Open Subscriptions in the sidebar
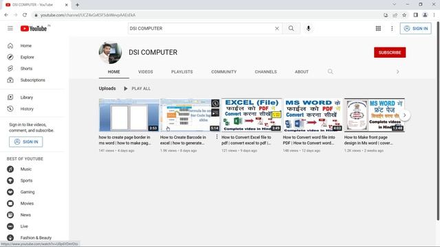440x247 pixels. coord(33,80)
